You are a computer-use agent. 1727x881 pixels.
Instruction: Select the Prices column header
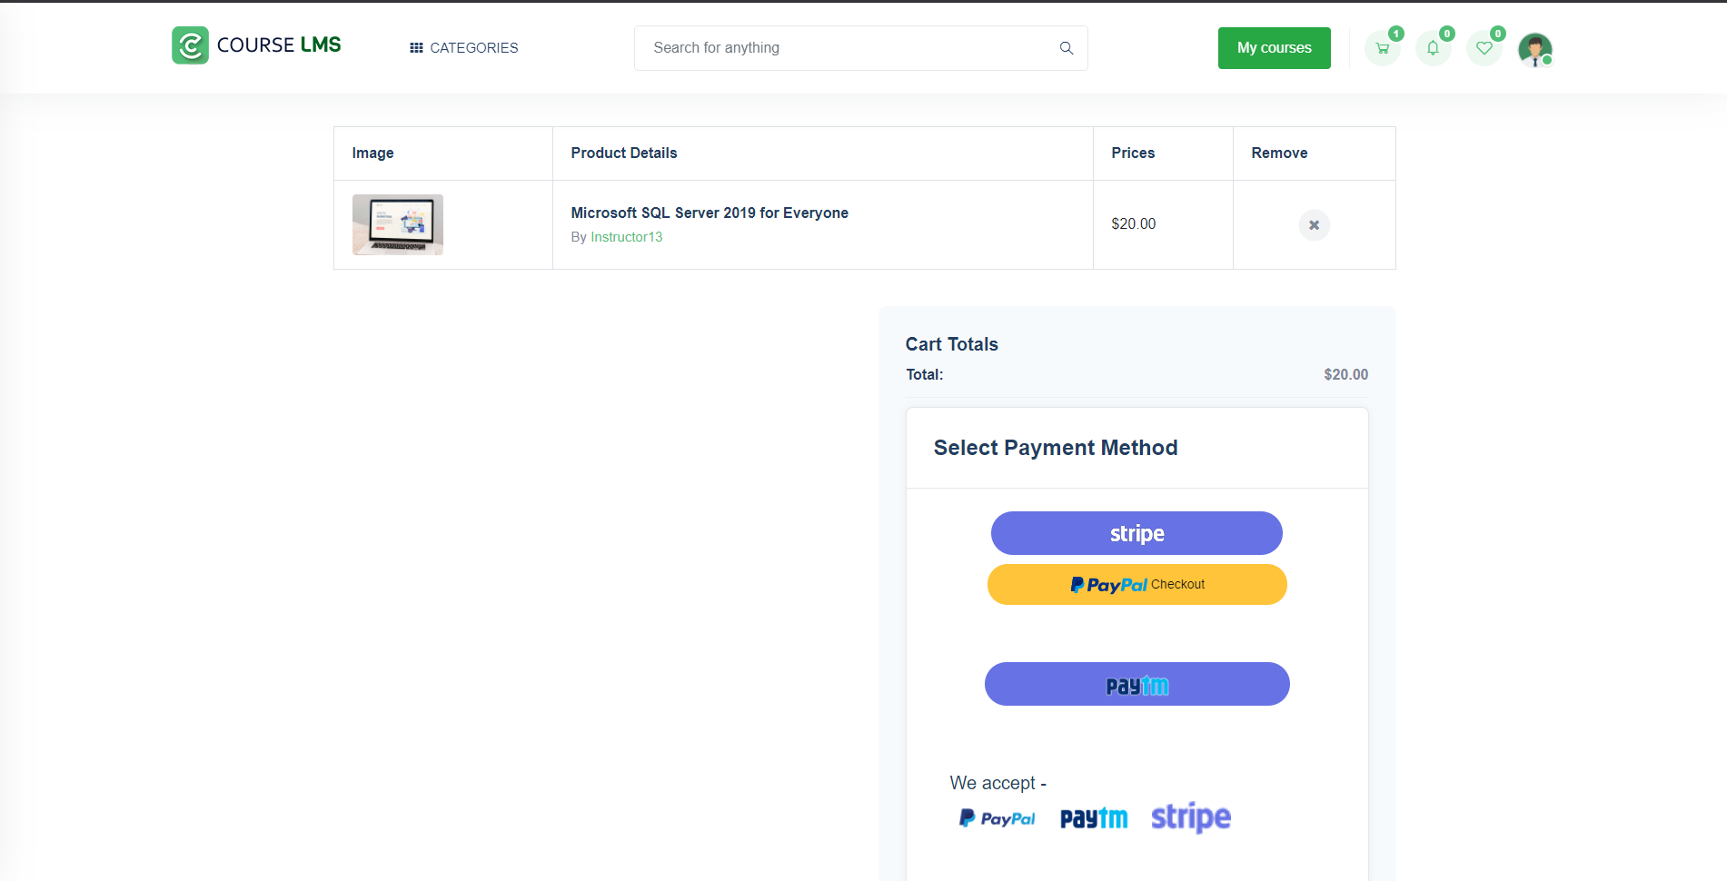pos(1132,153)
